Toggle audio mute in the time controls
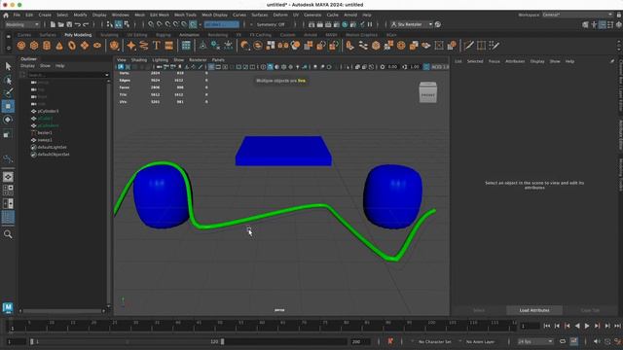The image size is (623, 350). tap(597, 341)
